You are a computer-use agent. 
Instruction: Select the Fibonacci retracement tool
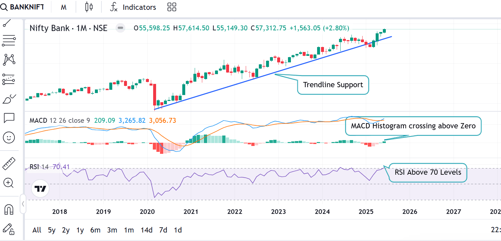[x=9, y=40]
